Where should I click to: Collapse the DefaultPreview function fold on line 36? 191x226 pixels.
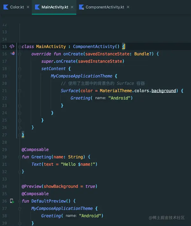(x=20, y=201)
